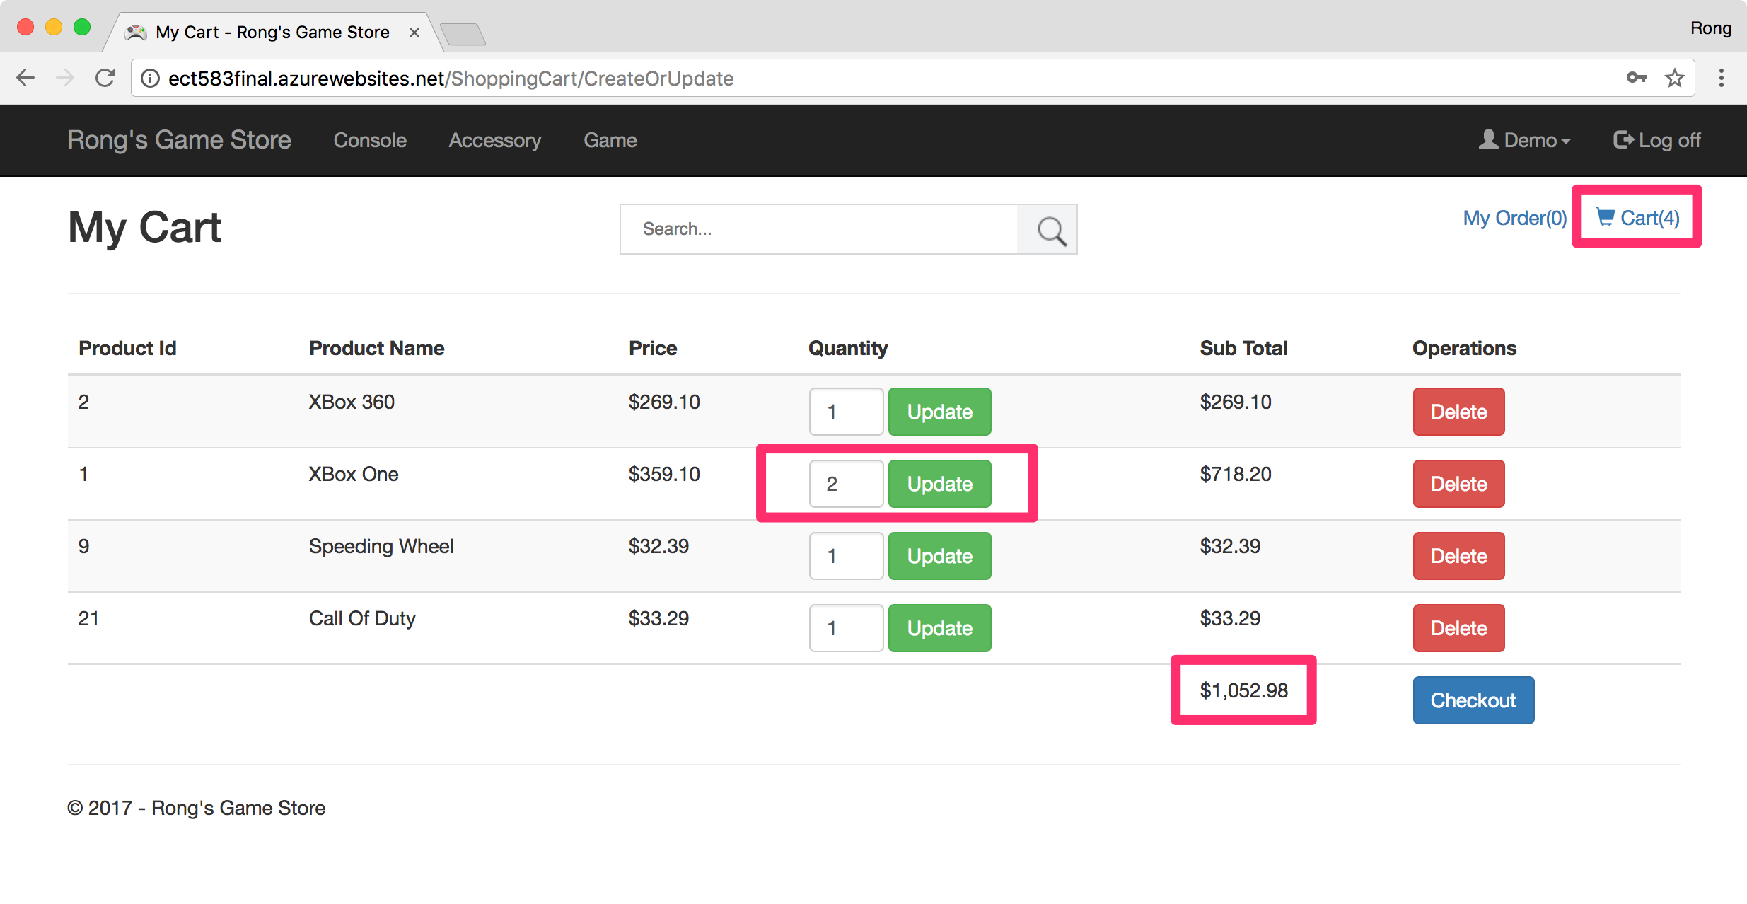
Task: Expand the Demo user dropdown
Action: pyautogui.click(x=1524, y=140)
